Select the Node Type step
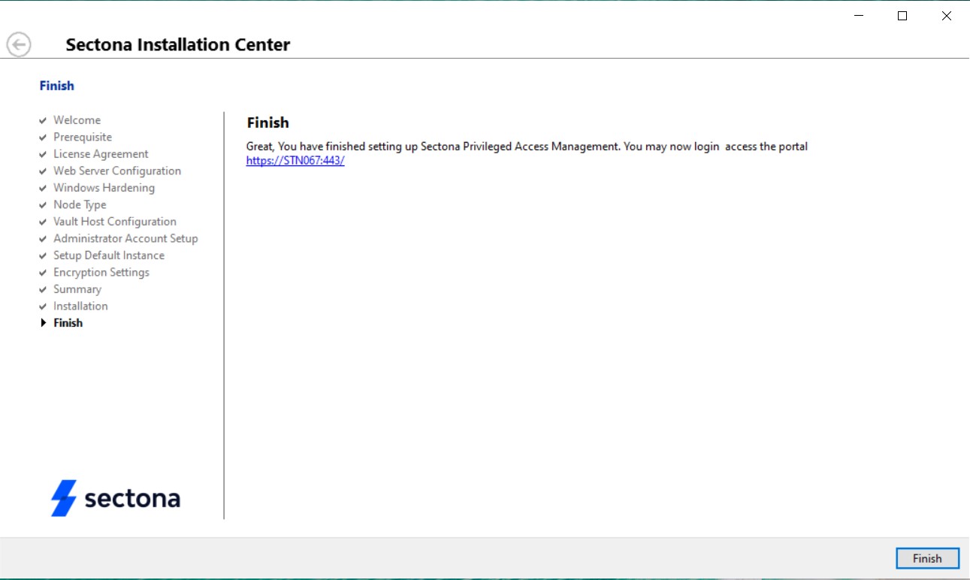970x580 pixels. (x=80, y=204)
